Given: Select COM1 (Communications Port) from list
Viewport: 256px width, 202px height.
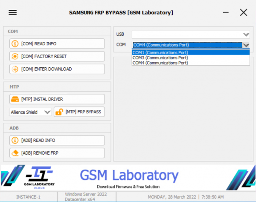Looking at the screenshot, I should click(x=191, y=52).
